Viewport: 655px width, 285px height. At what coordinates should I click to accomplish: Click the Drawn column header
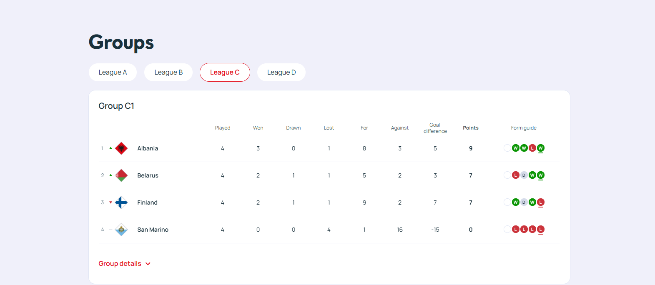pos(294,128)
